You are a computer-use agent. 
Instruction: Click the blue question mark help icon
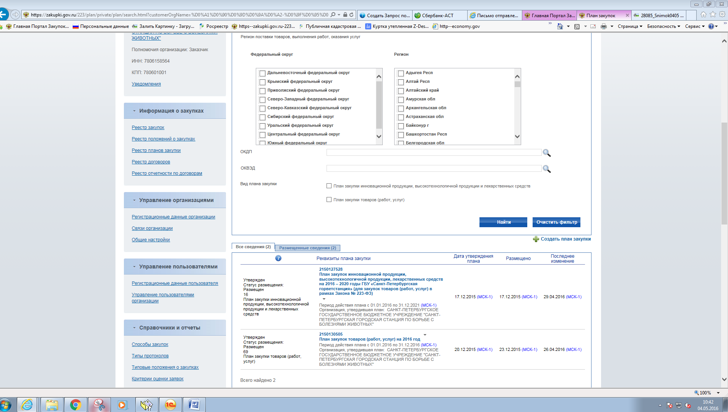point(278,259)
